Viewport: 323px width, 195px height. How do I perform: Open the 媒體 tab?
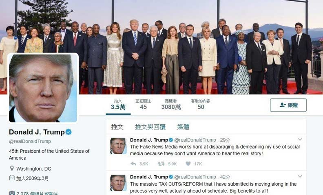183,127
